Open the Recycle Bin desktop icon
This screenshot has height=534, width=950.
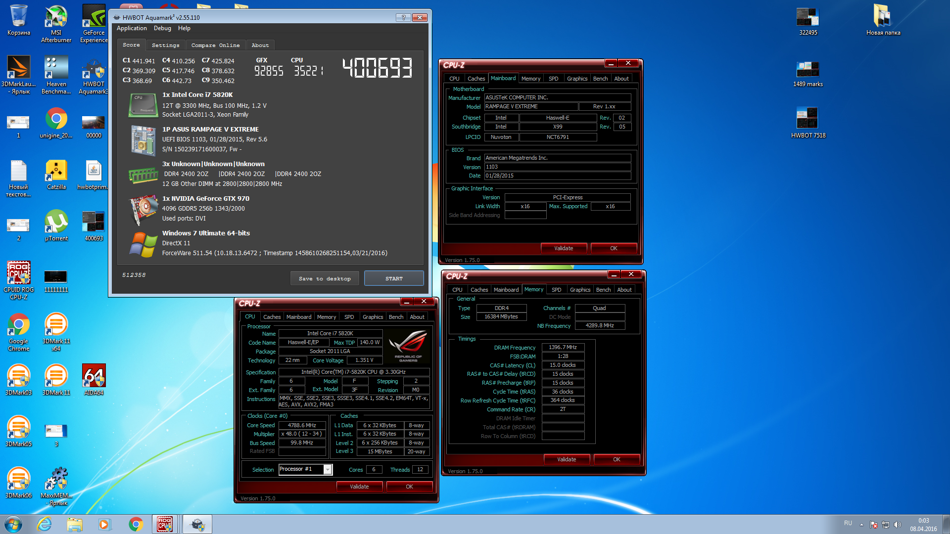coord(19,21)
